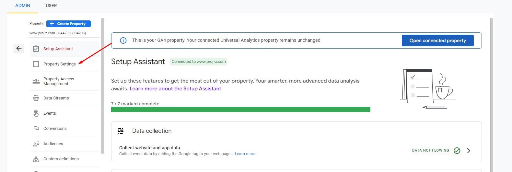Click the Setup Assistant checklist icon
Image resolution: width=512 pixels, height=172 pixels.
36,49
